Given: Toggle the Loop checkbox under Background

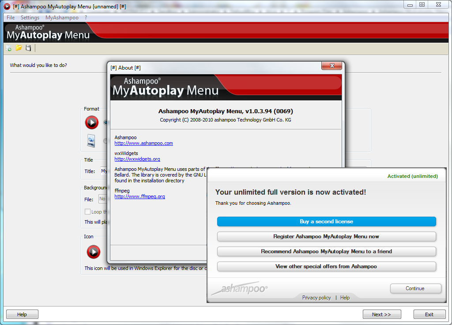Looking at the screenshot, I should click(88, 212).
